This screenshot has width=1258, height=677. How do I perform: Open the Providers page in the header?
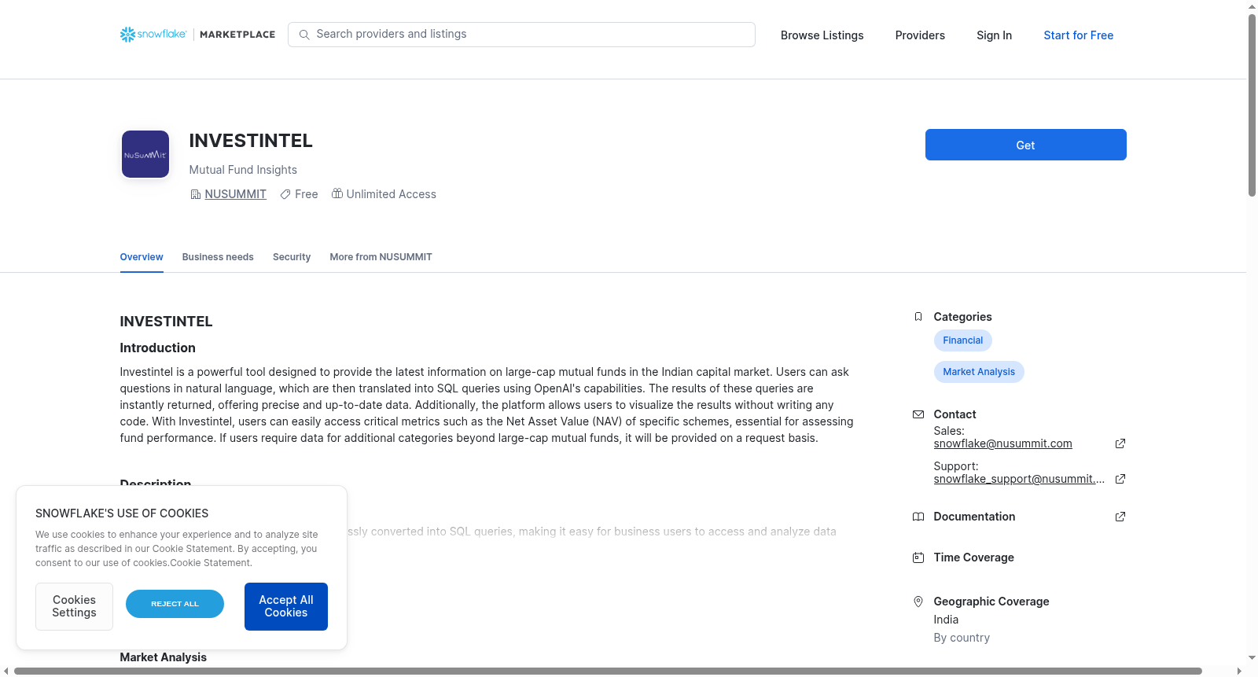coord(920,35)
